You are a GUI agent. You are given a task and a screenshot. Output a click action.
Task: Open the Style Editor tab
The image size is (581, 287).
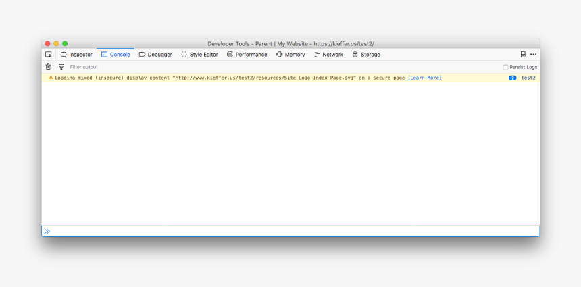point(199,55)
